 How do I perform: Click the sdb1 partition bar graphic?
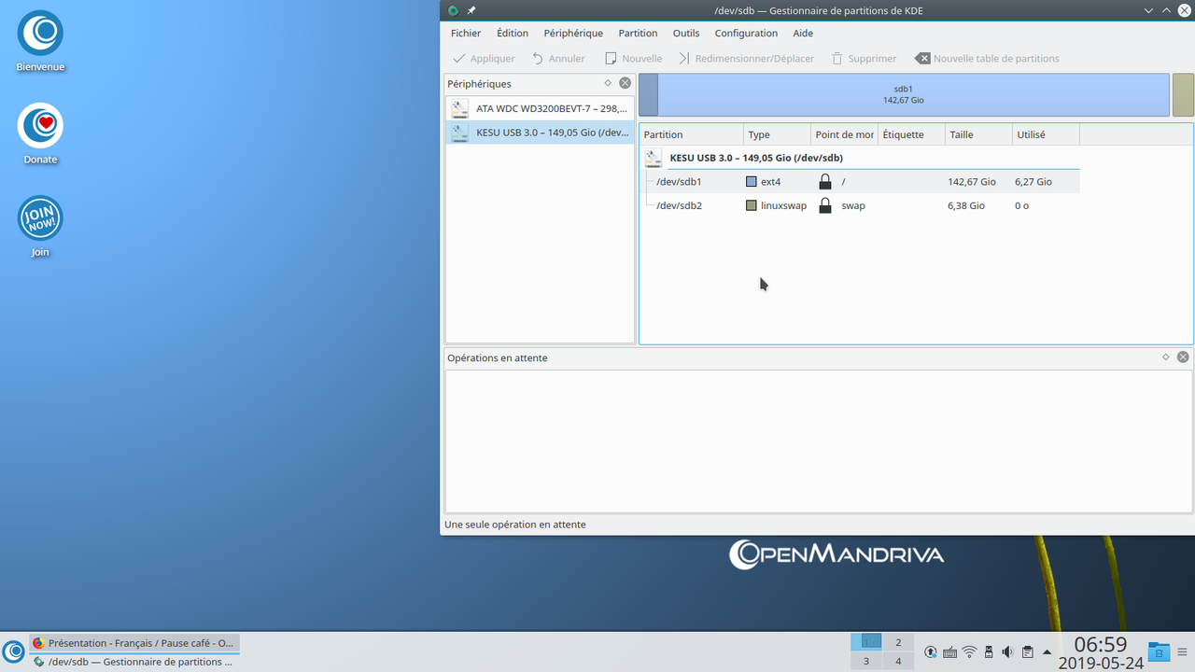point(904,95)
